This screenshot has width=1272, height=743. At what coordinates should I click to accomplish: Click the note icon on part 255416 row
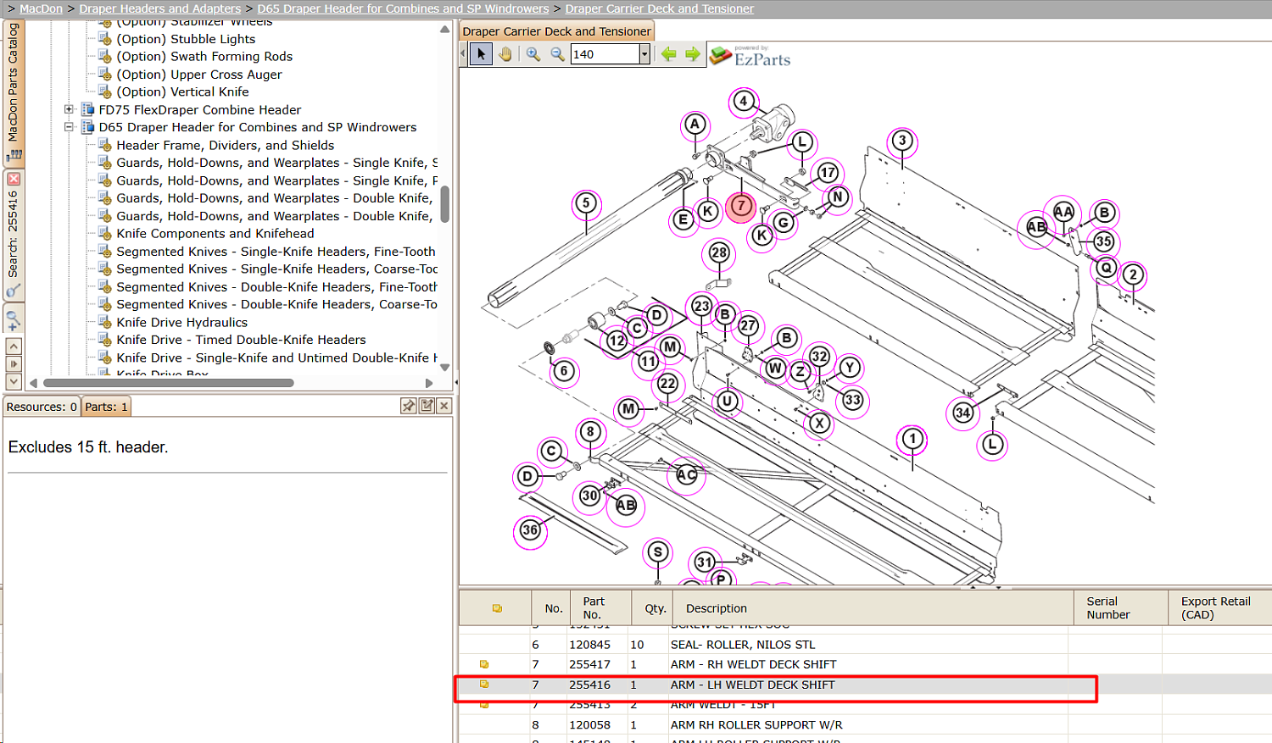pyautogui.click(x=484, y=685)
